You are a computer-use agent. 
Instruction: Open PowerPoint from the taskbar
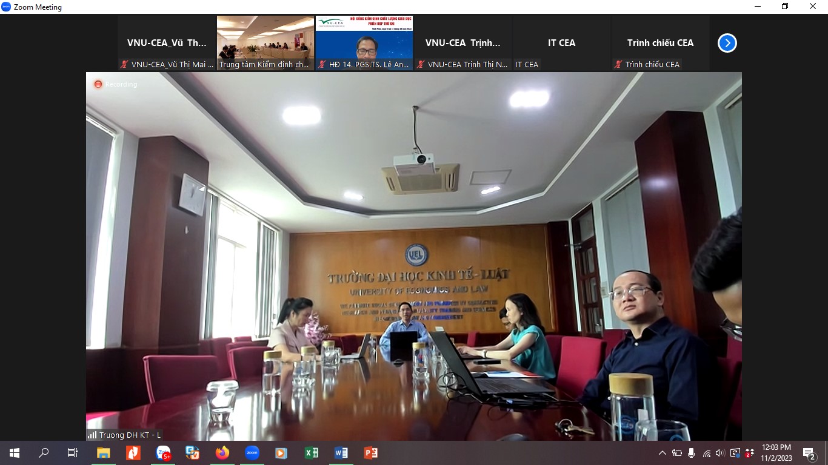(370, 453)
